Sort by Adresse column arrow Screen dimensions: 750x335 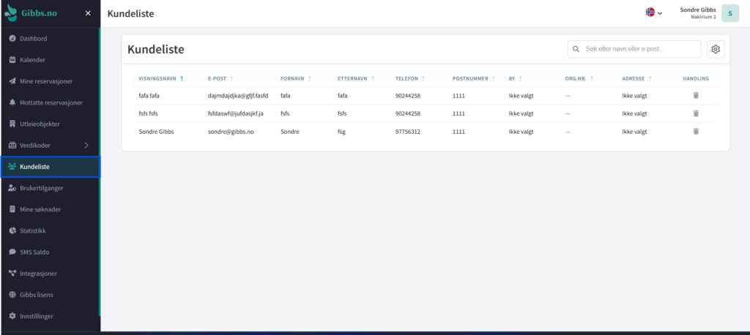pyautogui.click(x=650, y=79)
